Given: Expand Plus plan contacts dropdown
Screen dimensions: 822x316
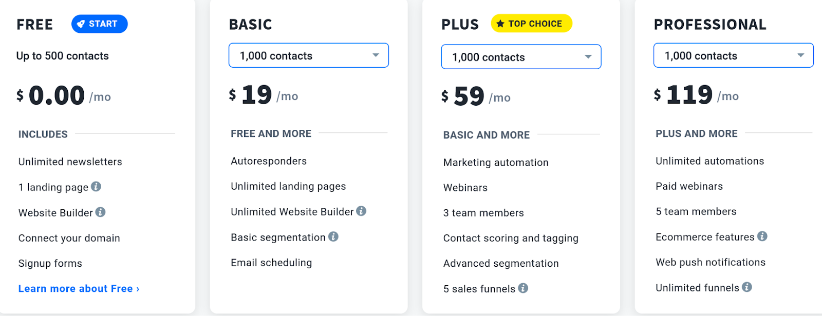Looking at the screenshot, I should 521,57.
